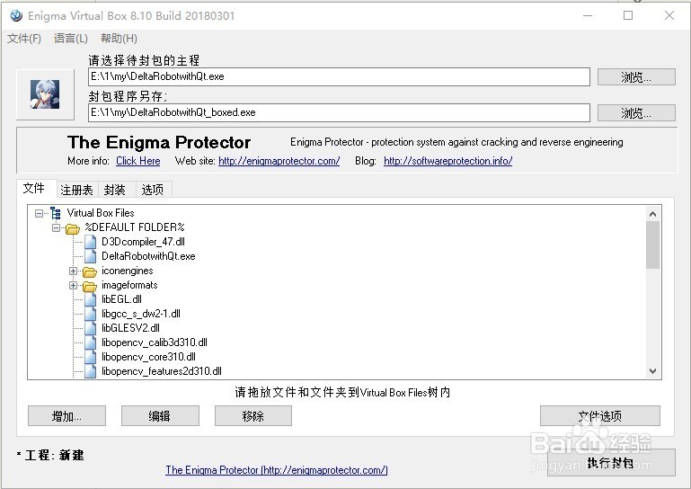Image resolution: width=691 pixels, height=489 pixels.
Task: Click the Virtual Box Files tree root icon
Action: pos(56,213)
